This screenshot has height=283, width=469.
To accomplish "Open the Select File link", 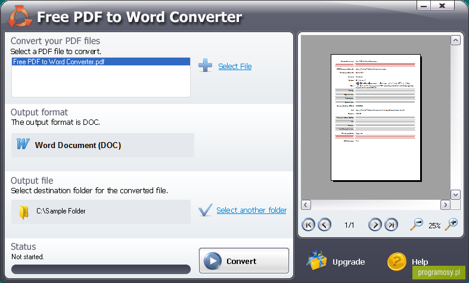I will pos(235,66).
